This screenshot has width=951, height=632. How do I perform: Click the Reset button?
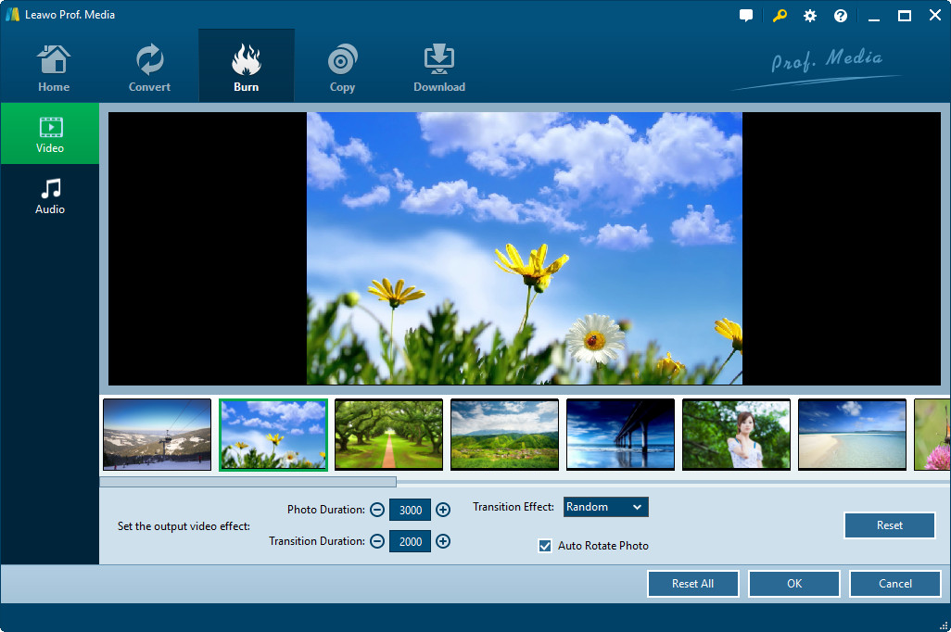coord(889,525)
